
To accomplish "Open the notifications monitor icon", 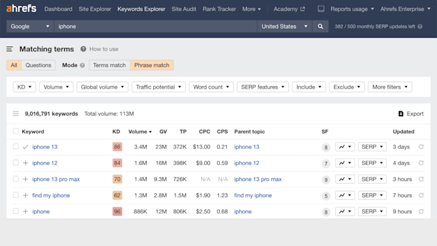I will point(321,9).
